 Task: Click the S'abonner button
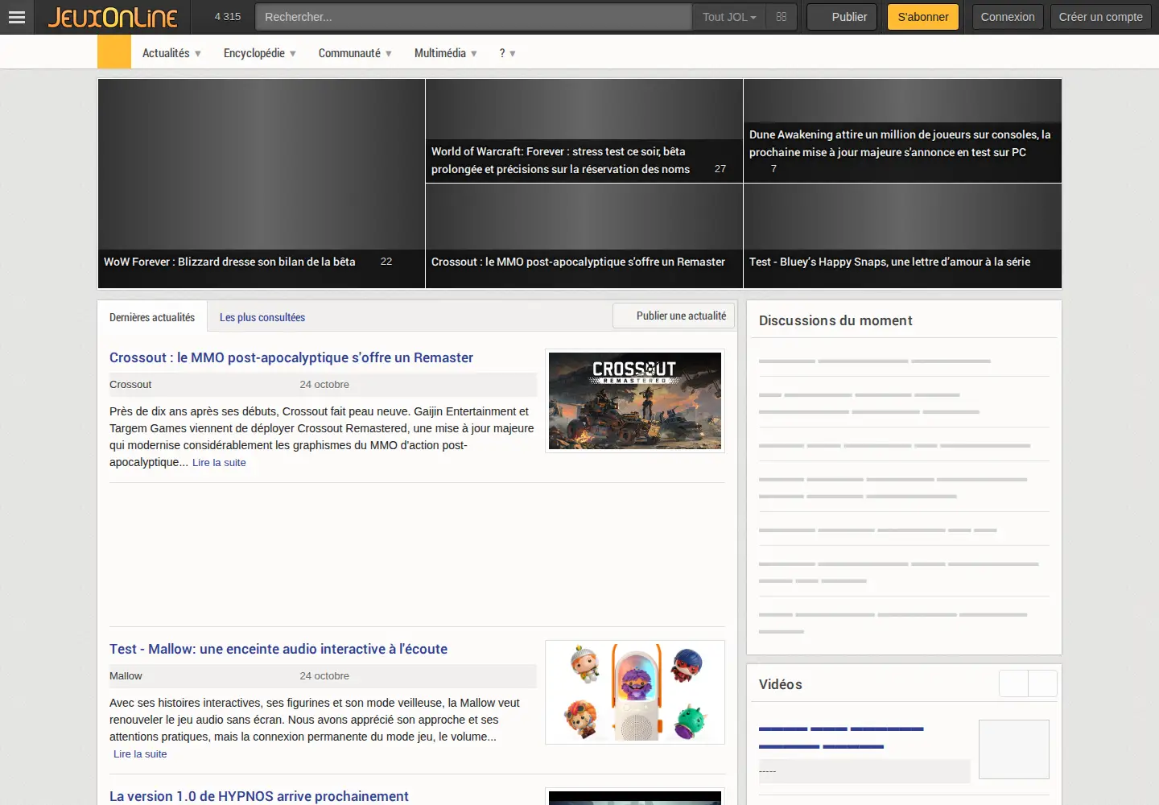[x=923, y=17]
